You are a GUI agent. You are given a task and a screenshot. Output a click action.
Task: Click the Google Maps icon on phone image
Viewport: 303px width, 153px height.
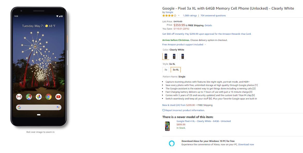(x=29, y=97)
